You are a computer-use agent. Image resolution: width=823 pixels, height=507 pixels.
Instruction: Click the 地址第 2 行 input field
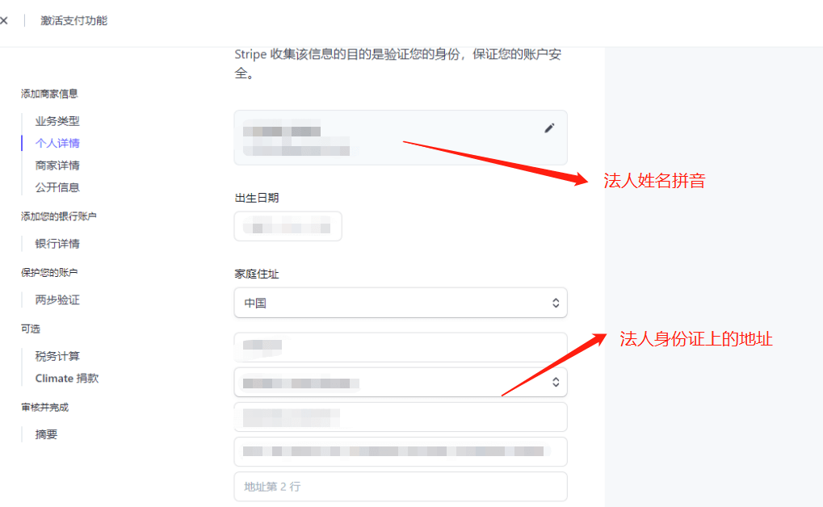tap(401, 487)
